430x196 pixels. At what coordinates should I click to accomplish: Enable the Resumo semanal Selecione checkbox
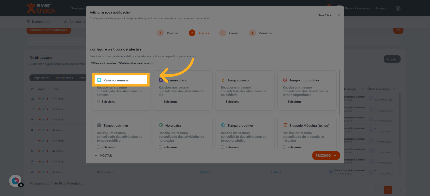click(x=98, y=102)
